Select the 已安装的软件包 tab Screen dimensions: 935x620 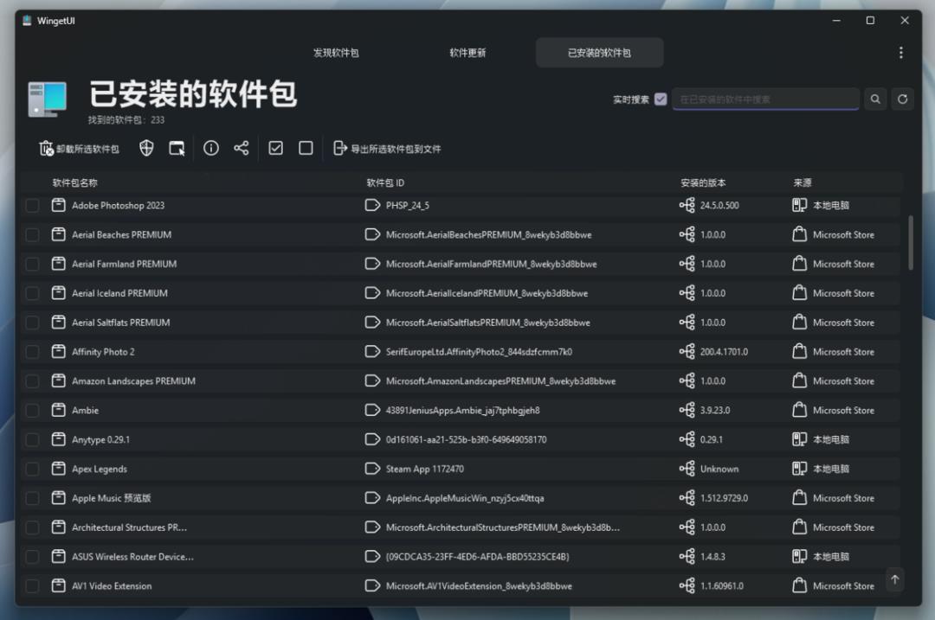click(599, 53)
